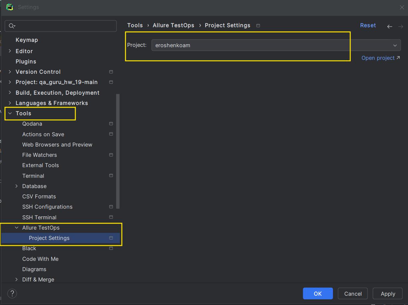
Task: Expand the Diff & Merge node
Action: [17, 279]
